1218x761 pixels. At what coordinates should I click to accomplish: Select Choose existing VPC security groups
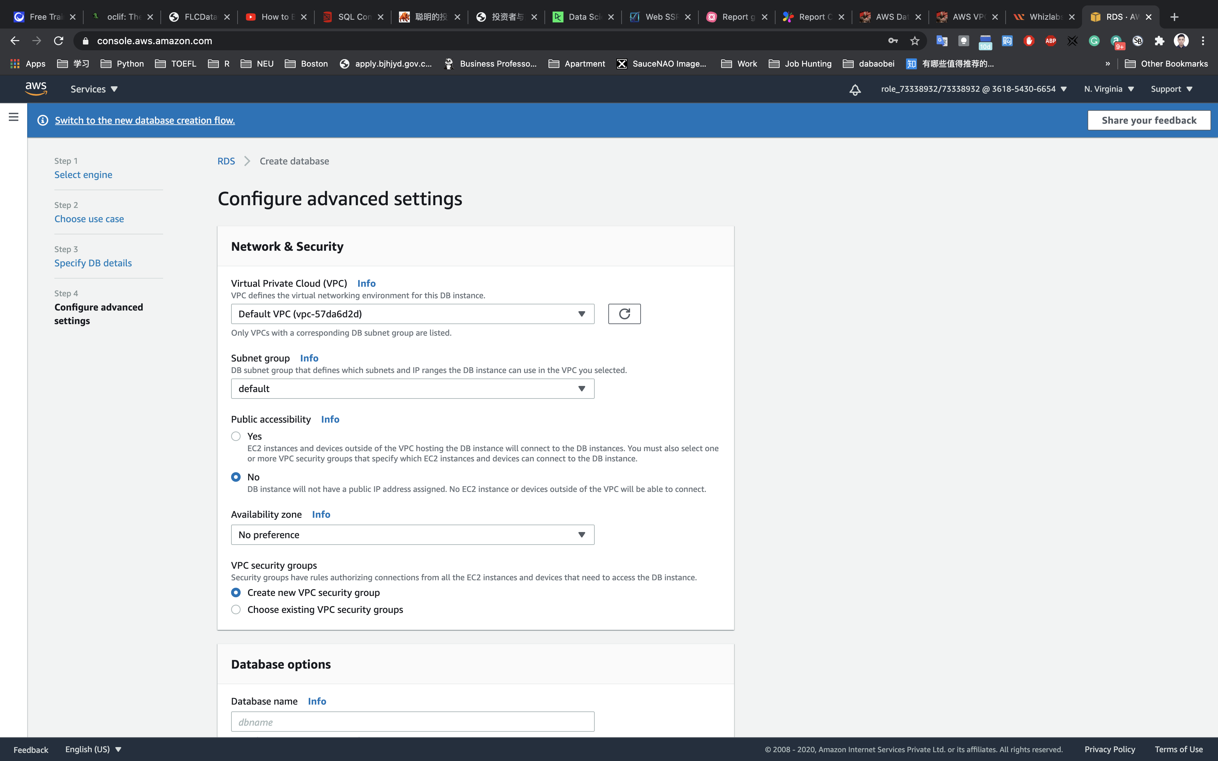click(x=236, y=609)
